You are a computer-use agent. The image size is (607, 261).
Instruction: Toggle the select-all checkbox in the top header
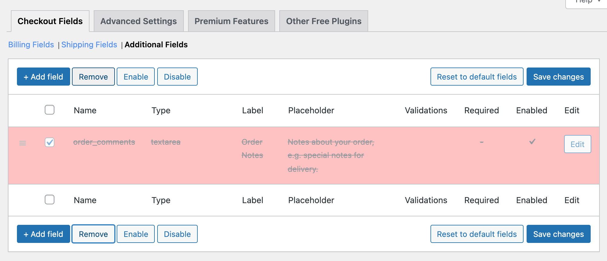tap(50, 110)
